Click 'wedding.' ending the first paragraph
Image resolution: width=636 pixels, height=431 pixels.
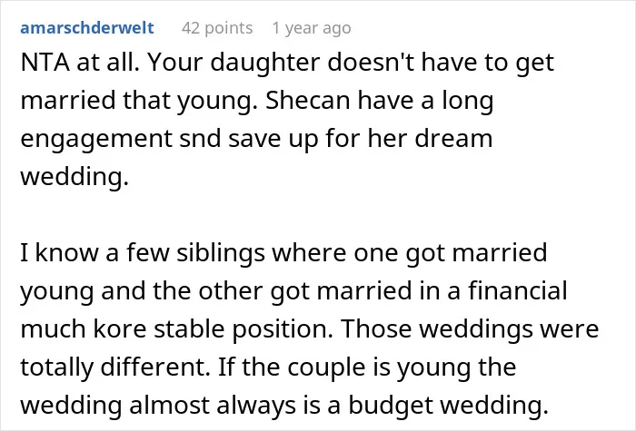(75, 178)
